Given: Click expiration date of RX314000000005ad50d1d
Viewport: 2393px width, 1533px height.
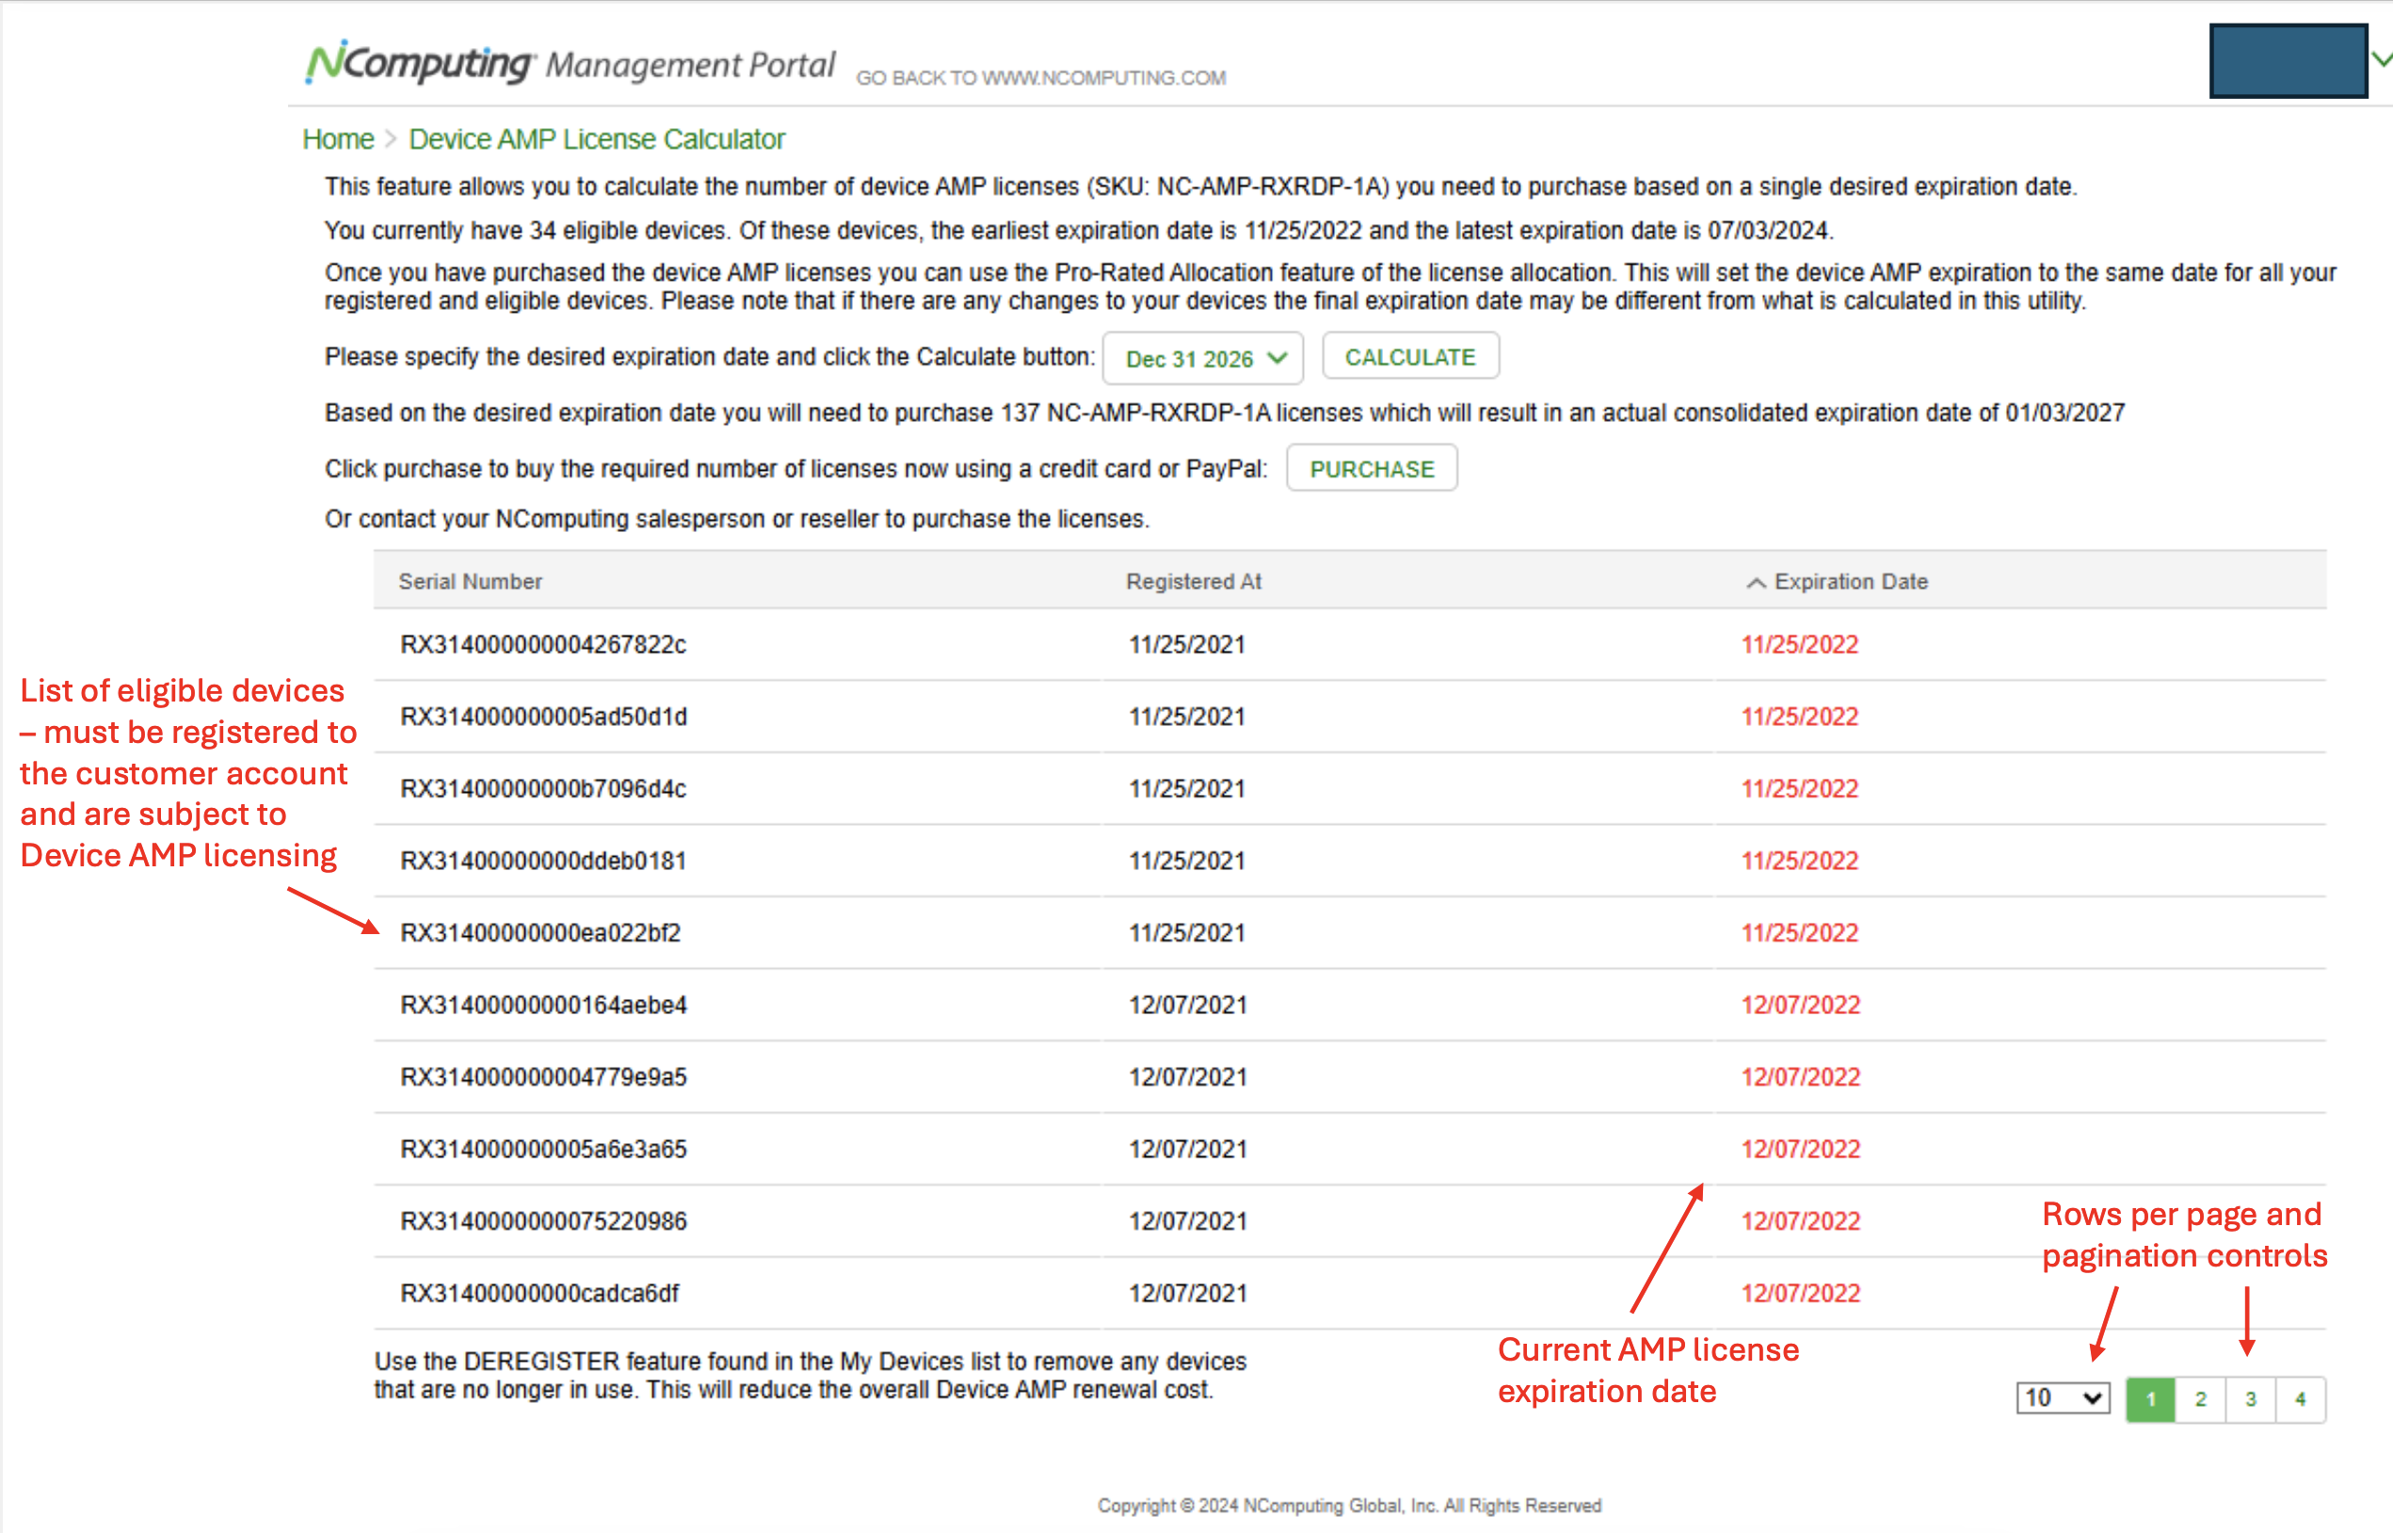Looking at the screenshot, I should coord(1799,717).
